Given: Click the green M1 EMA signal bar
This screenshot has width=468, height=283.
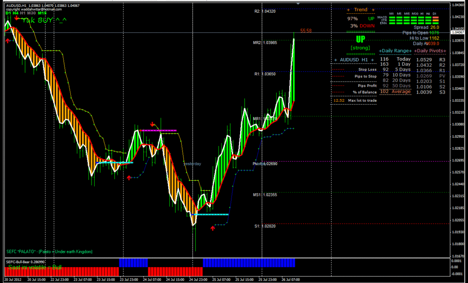Looking at the screenshot, I should 393,22.
